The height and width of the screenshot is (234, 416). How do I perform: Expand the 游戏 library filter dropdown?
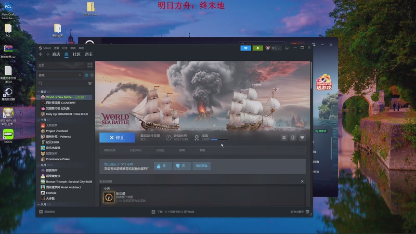60,75
